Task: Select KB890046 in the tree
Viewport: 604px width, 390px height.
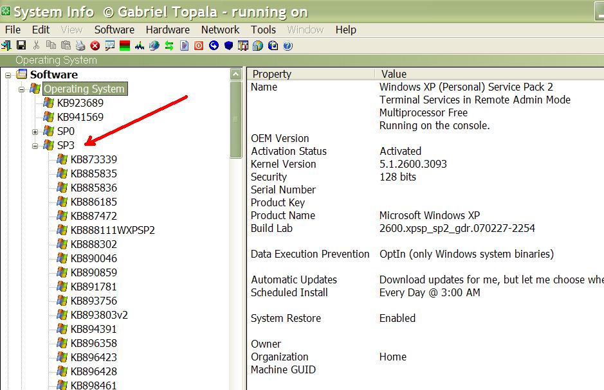Action: pos(94,258)
